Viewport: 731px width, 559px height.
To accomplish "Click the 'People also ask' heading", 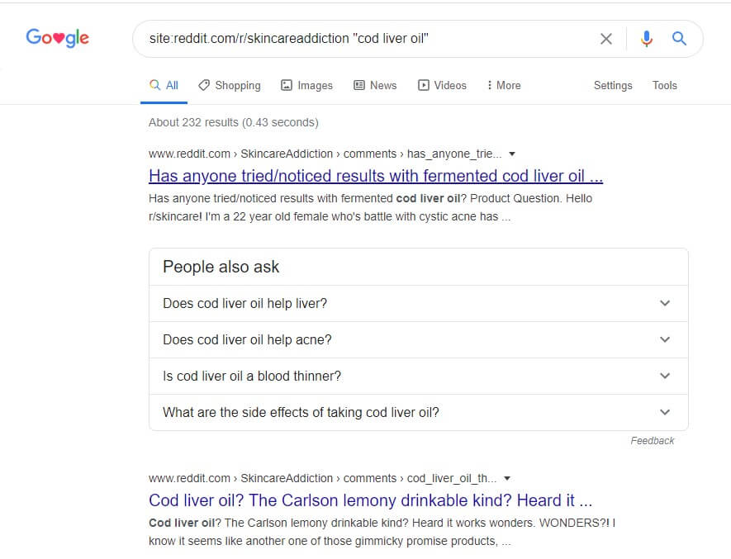I will point(221,267).
